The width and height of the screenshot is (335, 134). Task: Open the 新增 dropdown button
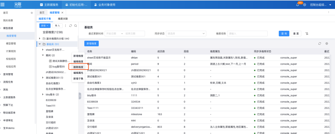click(45, 25)
